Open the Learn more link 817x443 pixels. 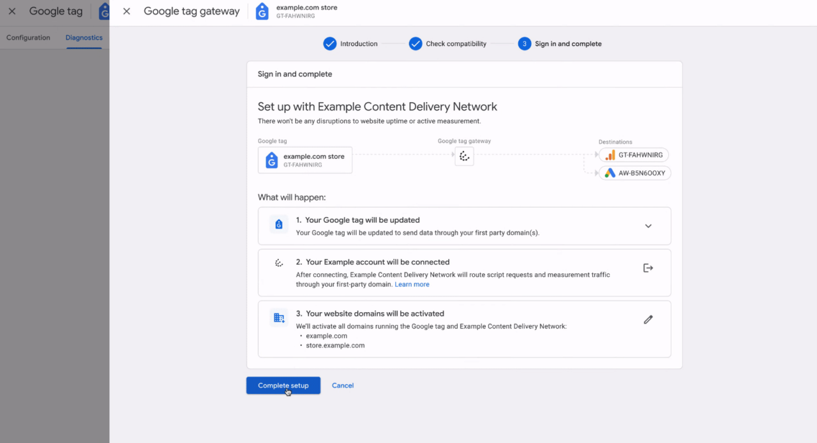[x=412, y=285]
